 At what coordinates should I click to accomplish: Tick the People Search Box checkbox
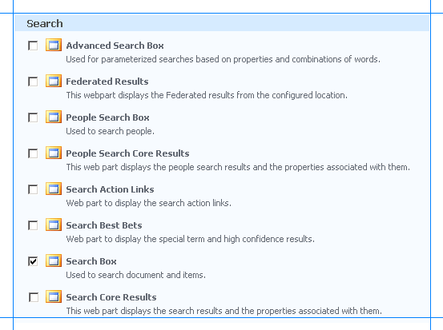tap(33, 117)
